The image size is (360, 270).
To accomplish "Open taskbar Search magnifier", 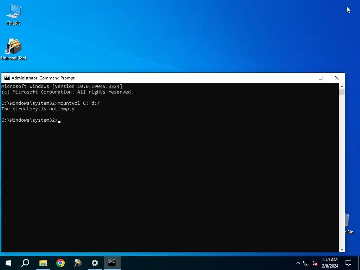I will click(25, 263).
